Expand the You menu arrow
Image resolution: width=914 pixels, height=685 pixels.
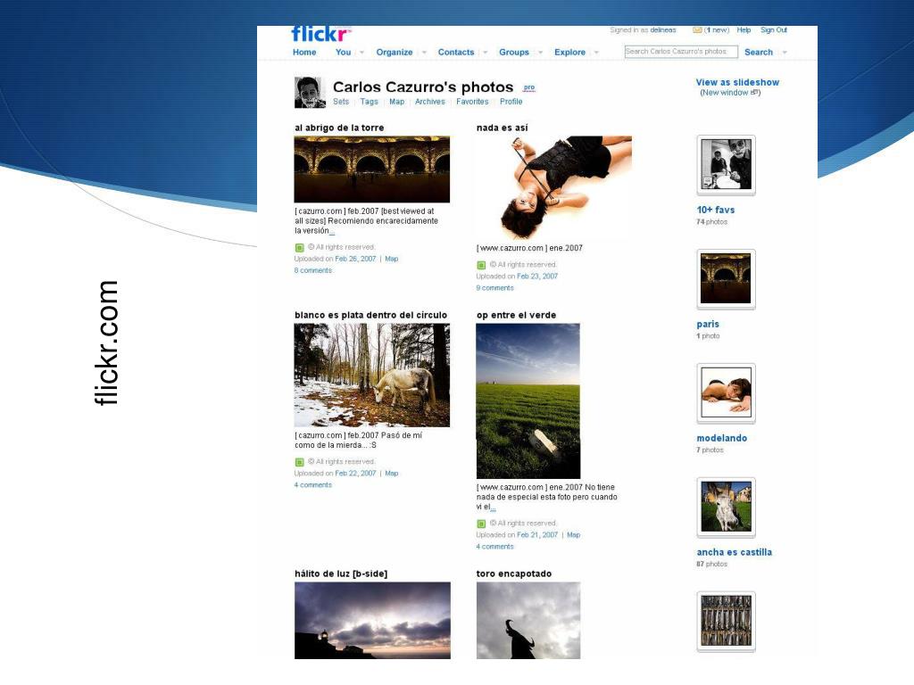pyautogui.click(x=362, y=53)
